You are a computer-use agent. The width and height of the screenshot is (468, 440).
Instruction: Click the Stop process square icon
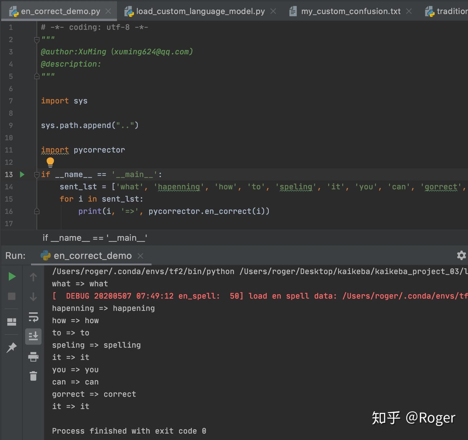click(x=12, y=296)
